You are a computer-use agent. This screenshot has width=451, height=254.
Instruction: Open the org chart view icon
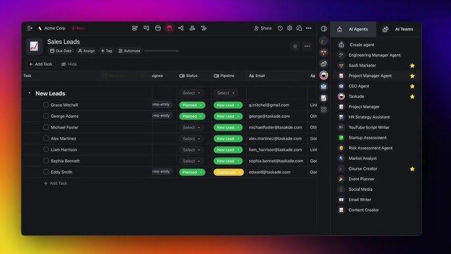[x=192, y=28]
